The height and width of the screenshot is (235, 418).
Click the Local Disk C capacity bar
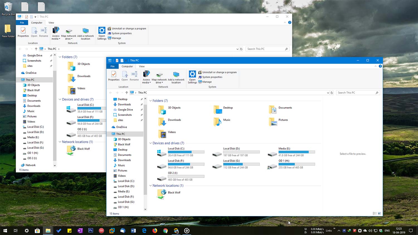tap(186, 152)
